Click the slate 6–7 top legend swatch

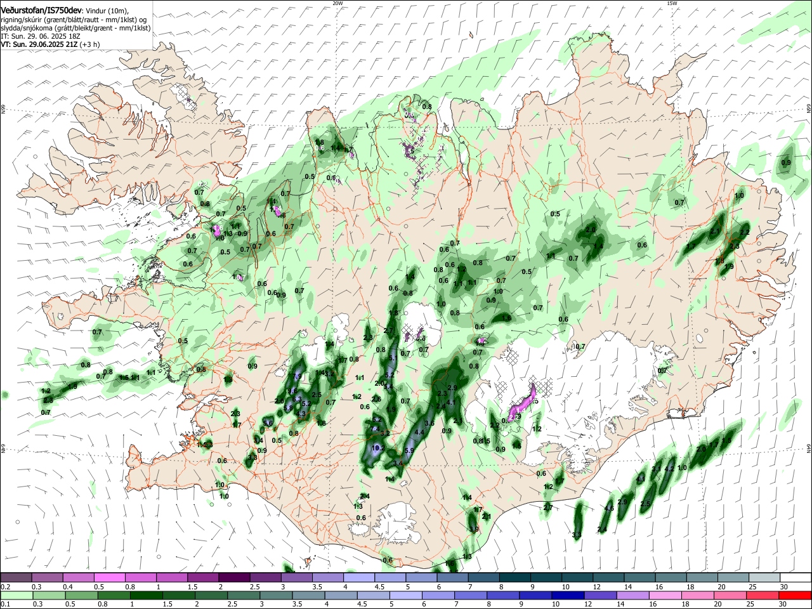coord(452,578)
